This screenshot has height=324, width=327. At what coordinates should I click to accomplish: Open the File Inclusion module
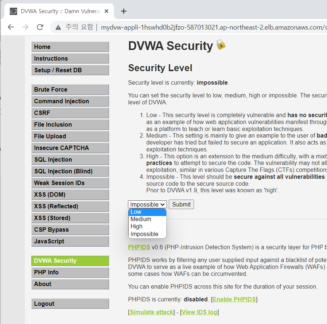point(70,125)
